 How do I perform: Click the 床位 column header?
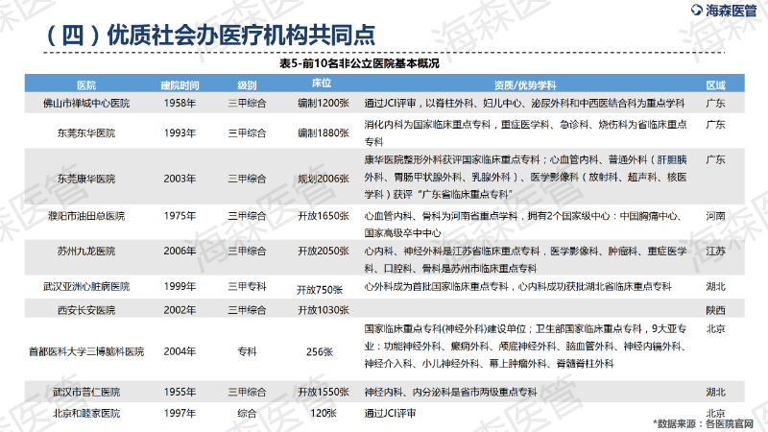pos(322,84)
